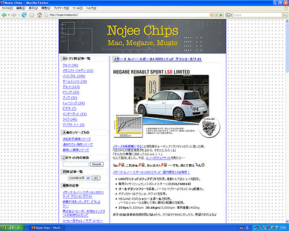289x231 pixels.
Task: Open the バイシクル (106) category link
Action: 74,76
